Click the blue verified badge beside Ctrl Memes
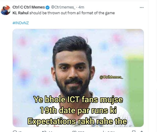The height and width of the screenshot is (132, 157). pyautogui.click(x=48, y=7)
